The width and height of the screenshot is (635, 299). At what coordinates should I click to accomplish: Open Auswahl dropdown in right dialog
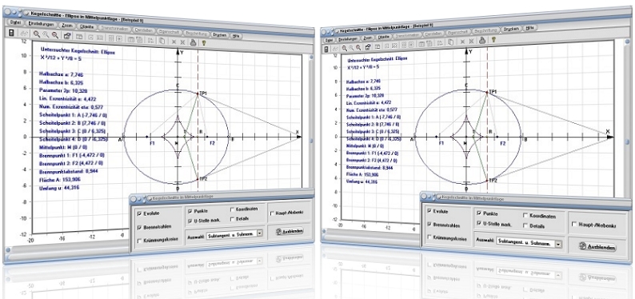coord(559,245)
